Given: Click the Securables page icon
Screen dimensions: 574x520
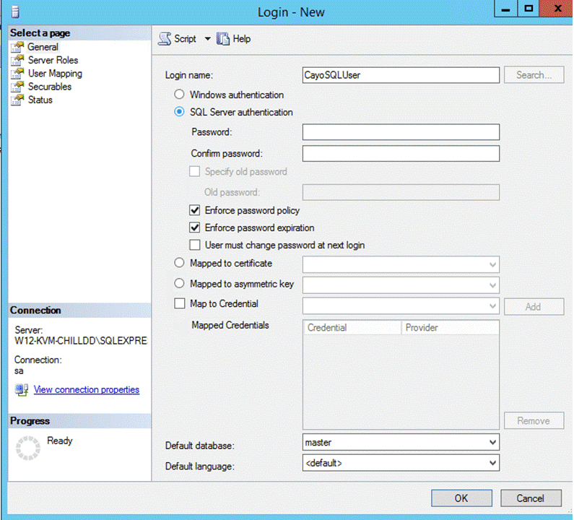Looking at the screenshot, I should click(17, 87).
